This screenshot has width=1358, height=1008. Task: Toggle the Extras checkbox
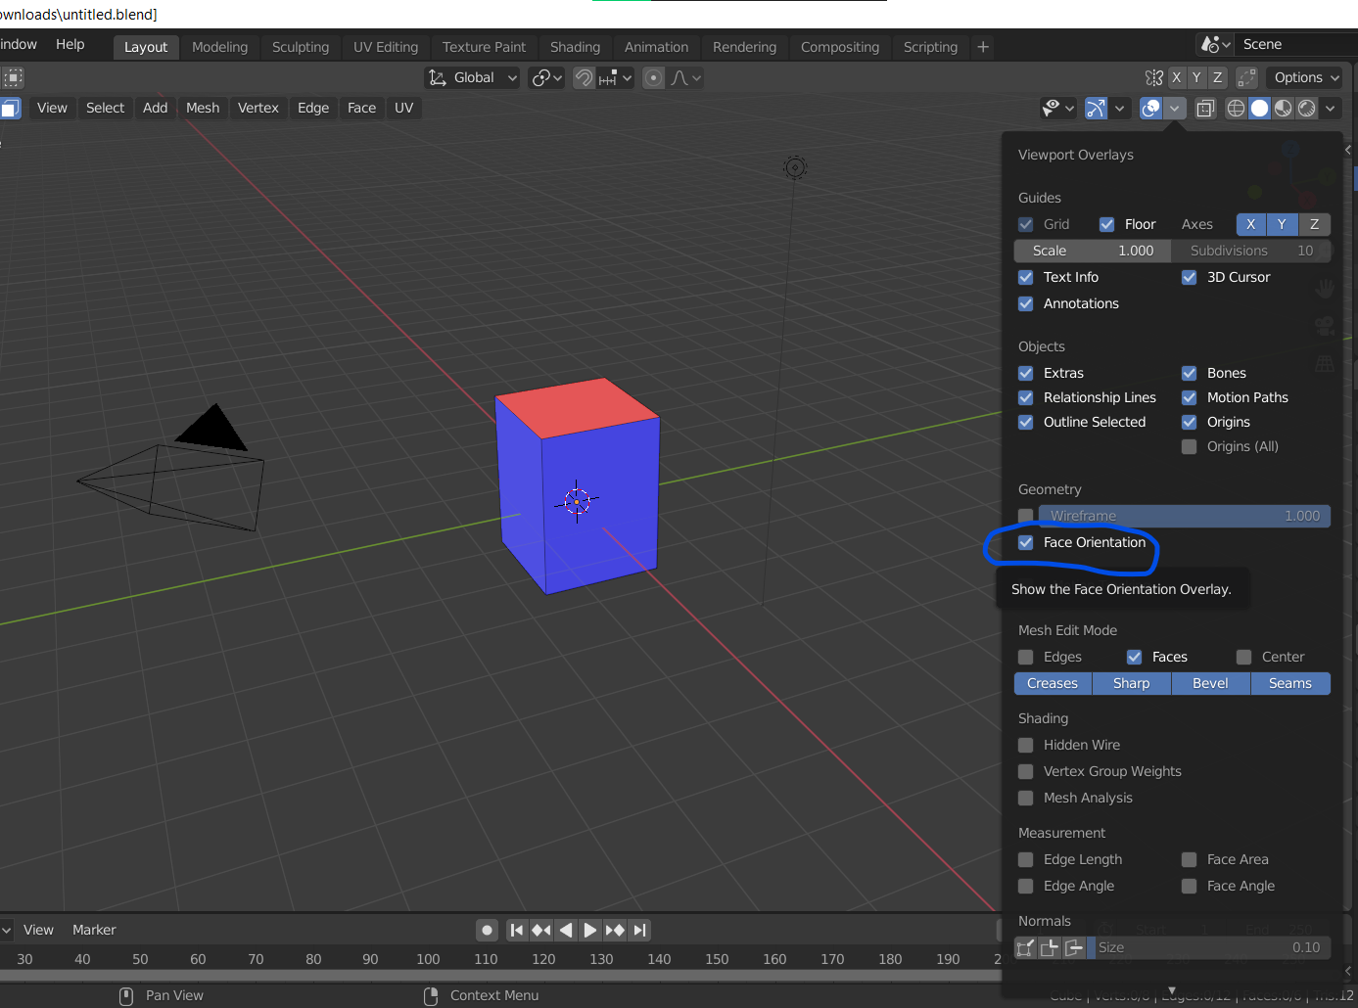pyautogui.click(x=1026, y=373)
